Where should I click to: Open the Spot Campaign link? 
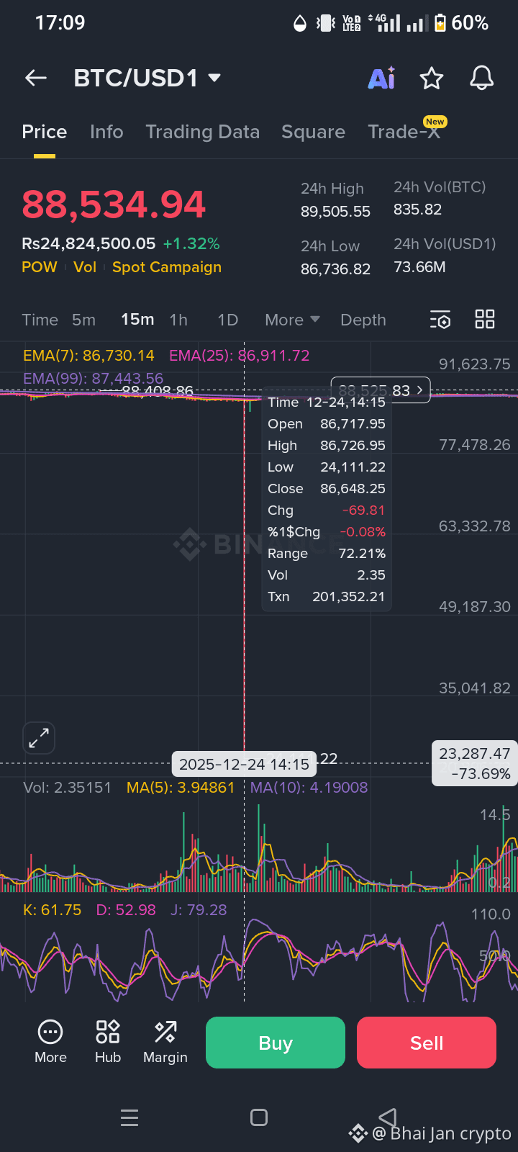[167, 267]
